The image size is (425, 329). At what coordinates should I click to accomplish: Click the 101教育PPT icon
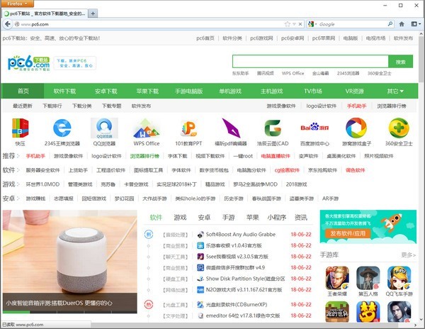(x=188, y=129)
